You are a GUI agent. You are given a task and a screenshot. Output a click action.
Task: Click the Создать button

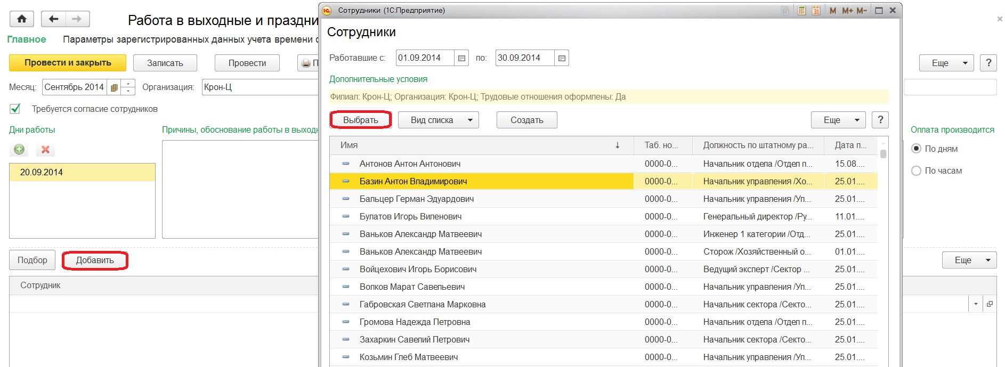pyautogui.click(x=527, y=120)
